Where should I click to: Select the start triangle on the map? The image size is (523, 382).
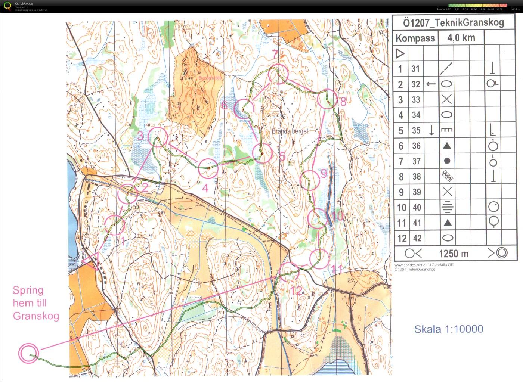91,261
